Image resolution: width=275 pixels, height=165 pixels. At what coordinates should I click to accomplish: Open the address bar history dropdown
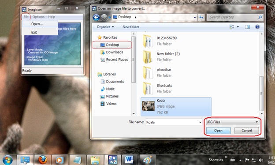pyautogui.click(x=195, y=17)
